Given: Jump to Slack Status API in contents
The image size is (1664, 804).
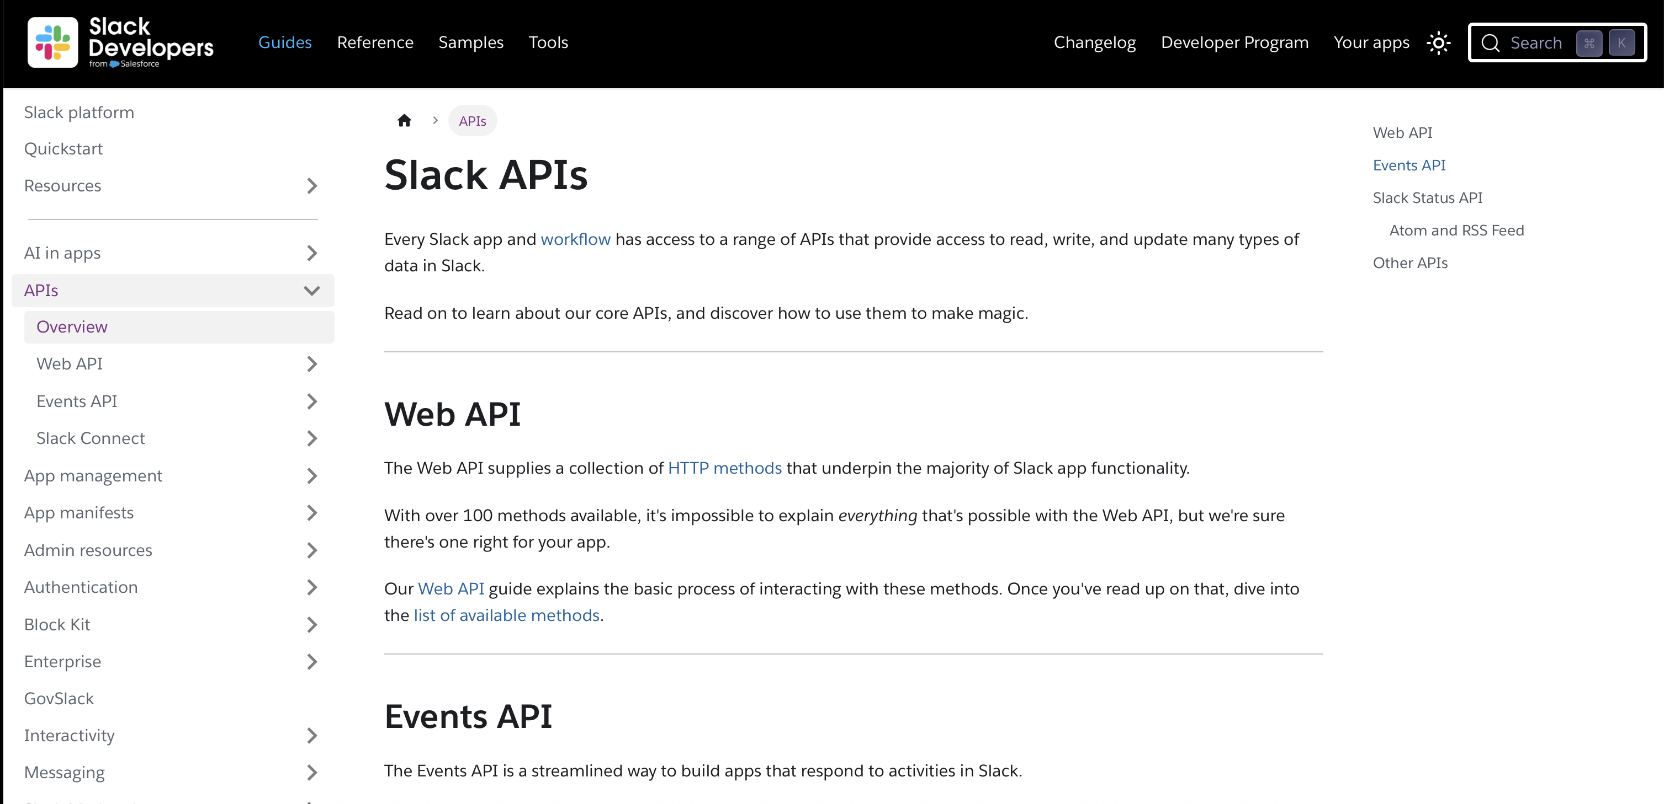Looking at the screenshot, I should 1427,197.
